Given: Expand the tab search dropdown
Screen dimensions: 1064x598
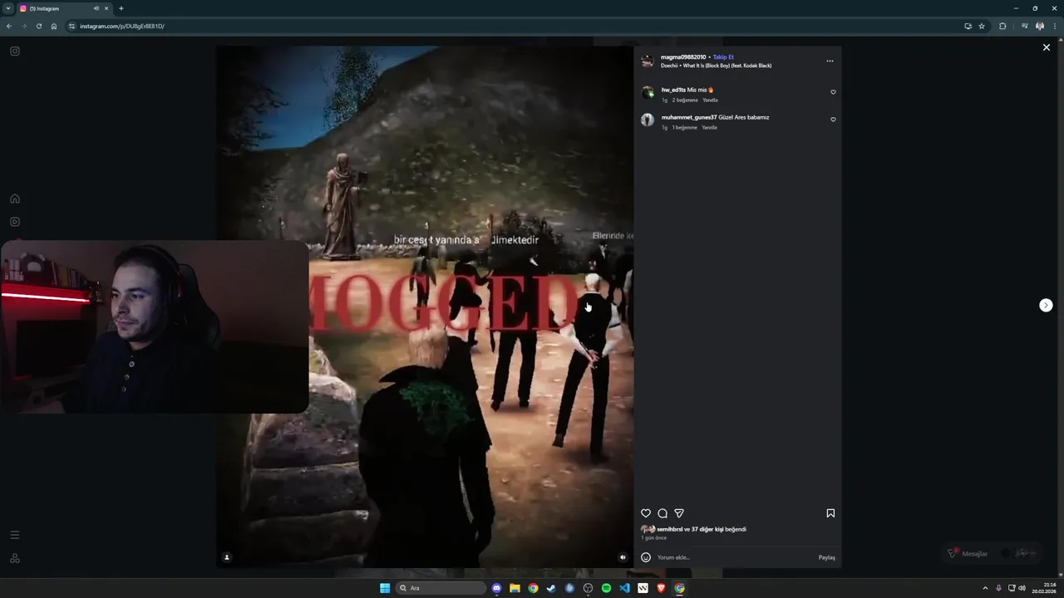Looking at the screenshot, I should click(7, 8).
